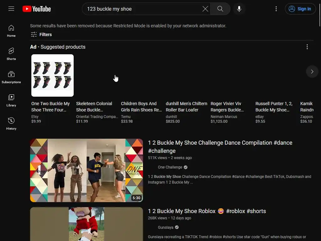The height and width of the screenshot is (241, 321).
Task: Click the Sign in button
Action: click(x=300, y=9)
